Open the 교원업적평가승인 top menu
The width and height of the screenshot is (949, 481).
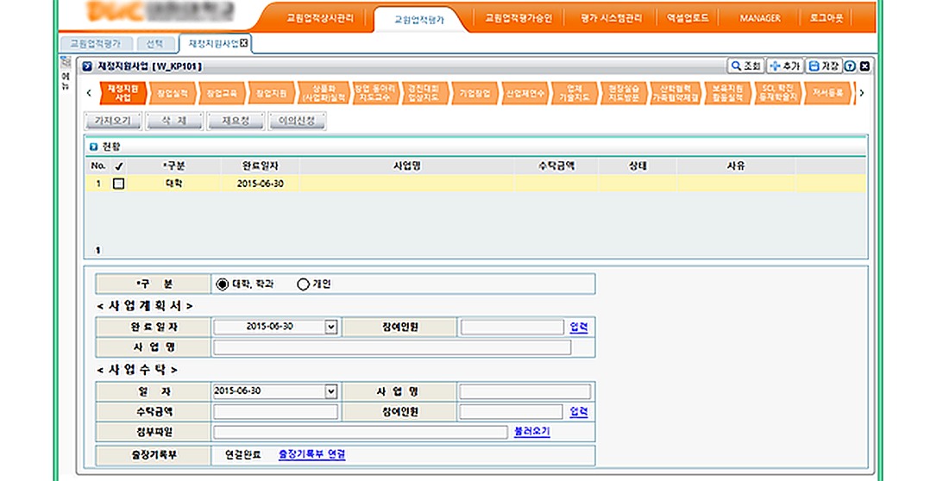pos(518,18)
